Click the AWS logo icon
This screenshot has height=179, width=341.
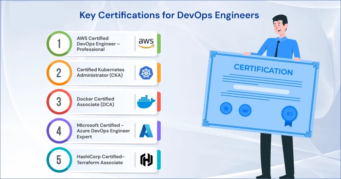point(146,43)
